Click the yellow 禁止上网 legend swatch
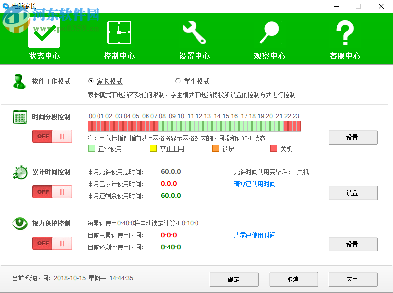Viewport: 393px width, 293px height. coord(153,148)
